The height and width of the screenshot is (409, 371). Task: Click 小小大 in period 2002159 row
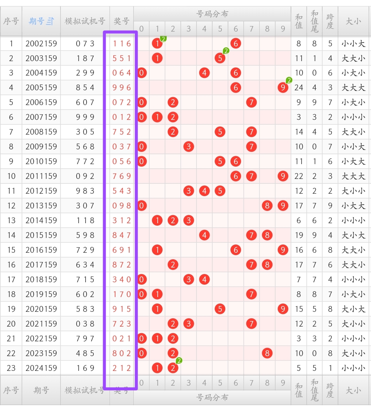(x=353, y=43)
